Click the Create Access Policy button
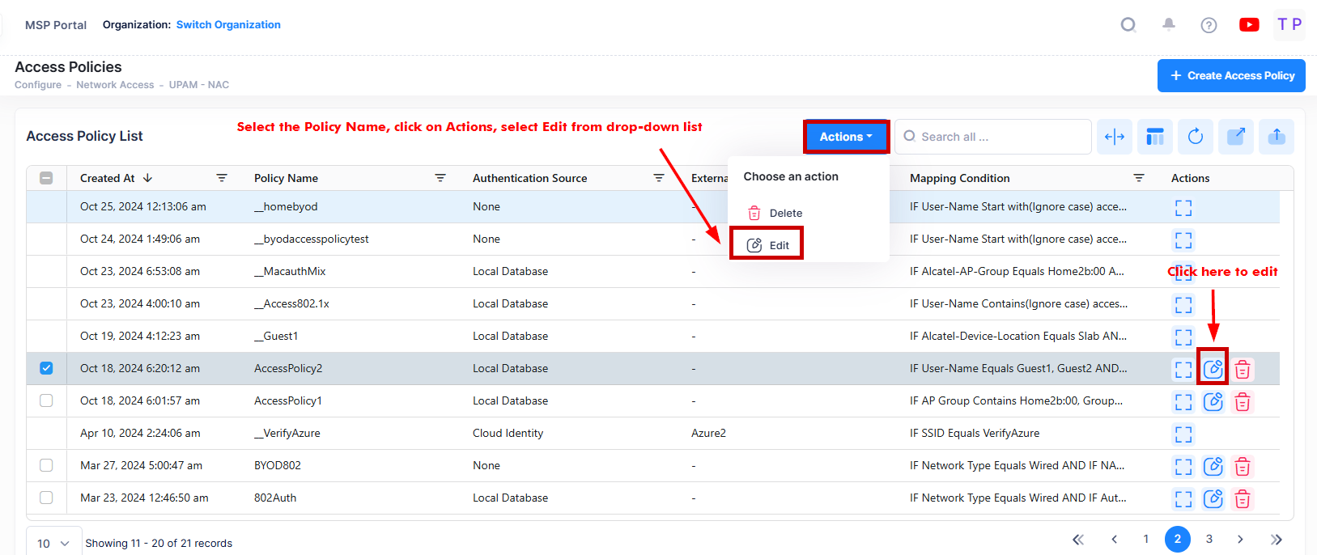 coord(1231,75)
